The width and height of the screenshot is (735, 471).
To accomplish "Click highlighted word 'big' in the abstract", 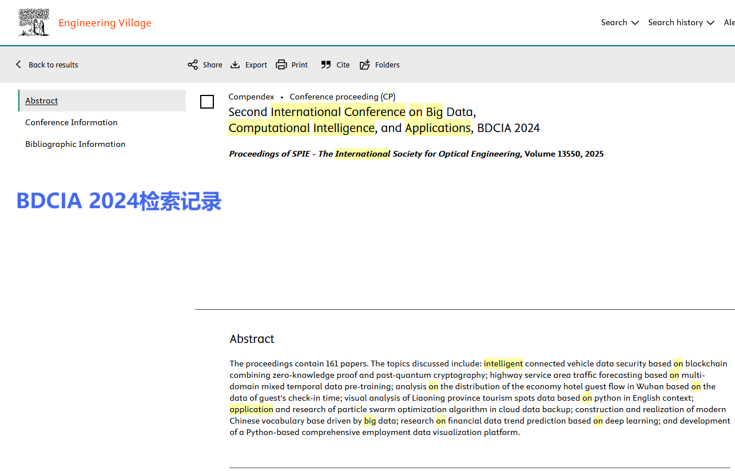I will [370, 421].
